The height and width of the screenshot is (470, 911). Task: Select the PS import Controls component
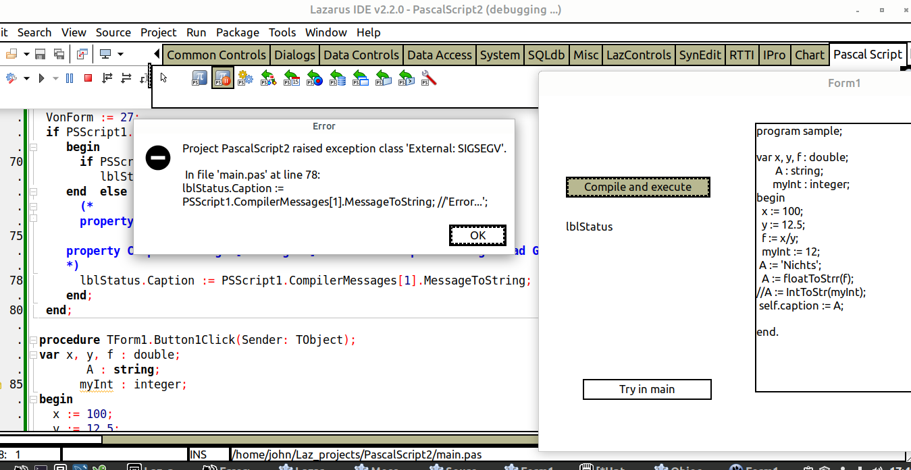[x=384, y=78]
